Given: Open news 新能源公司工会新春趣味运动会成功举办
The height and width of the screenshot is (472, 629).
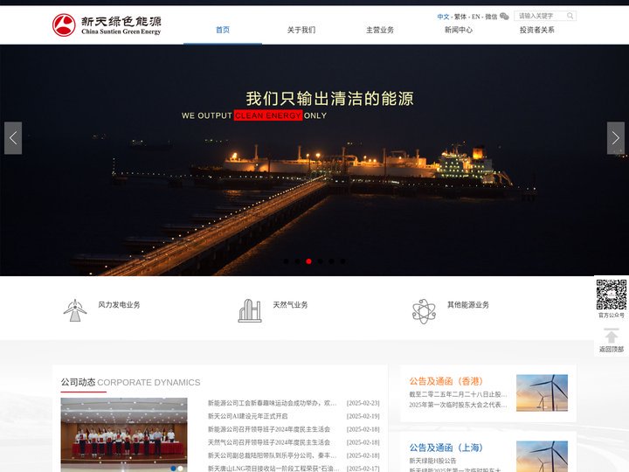Looking at the screenshot, I should point(272,403).
